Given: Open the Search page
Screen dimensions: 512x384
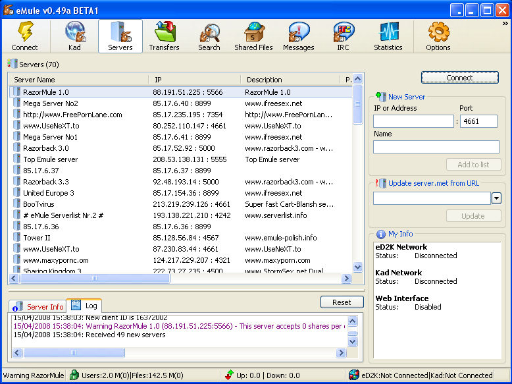Looking at the screenshot, I should point(209,36).
